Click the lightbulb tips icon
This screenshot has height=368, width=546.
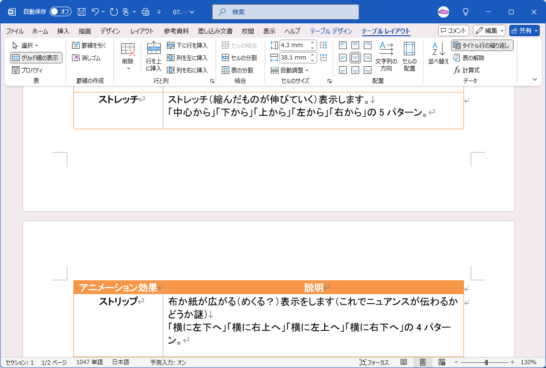(x=465, y=12)
